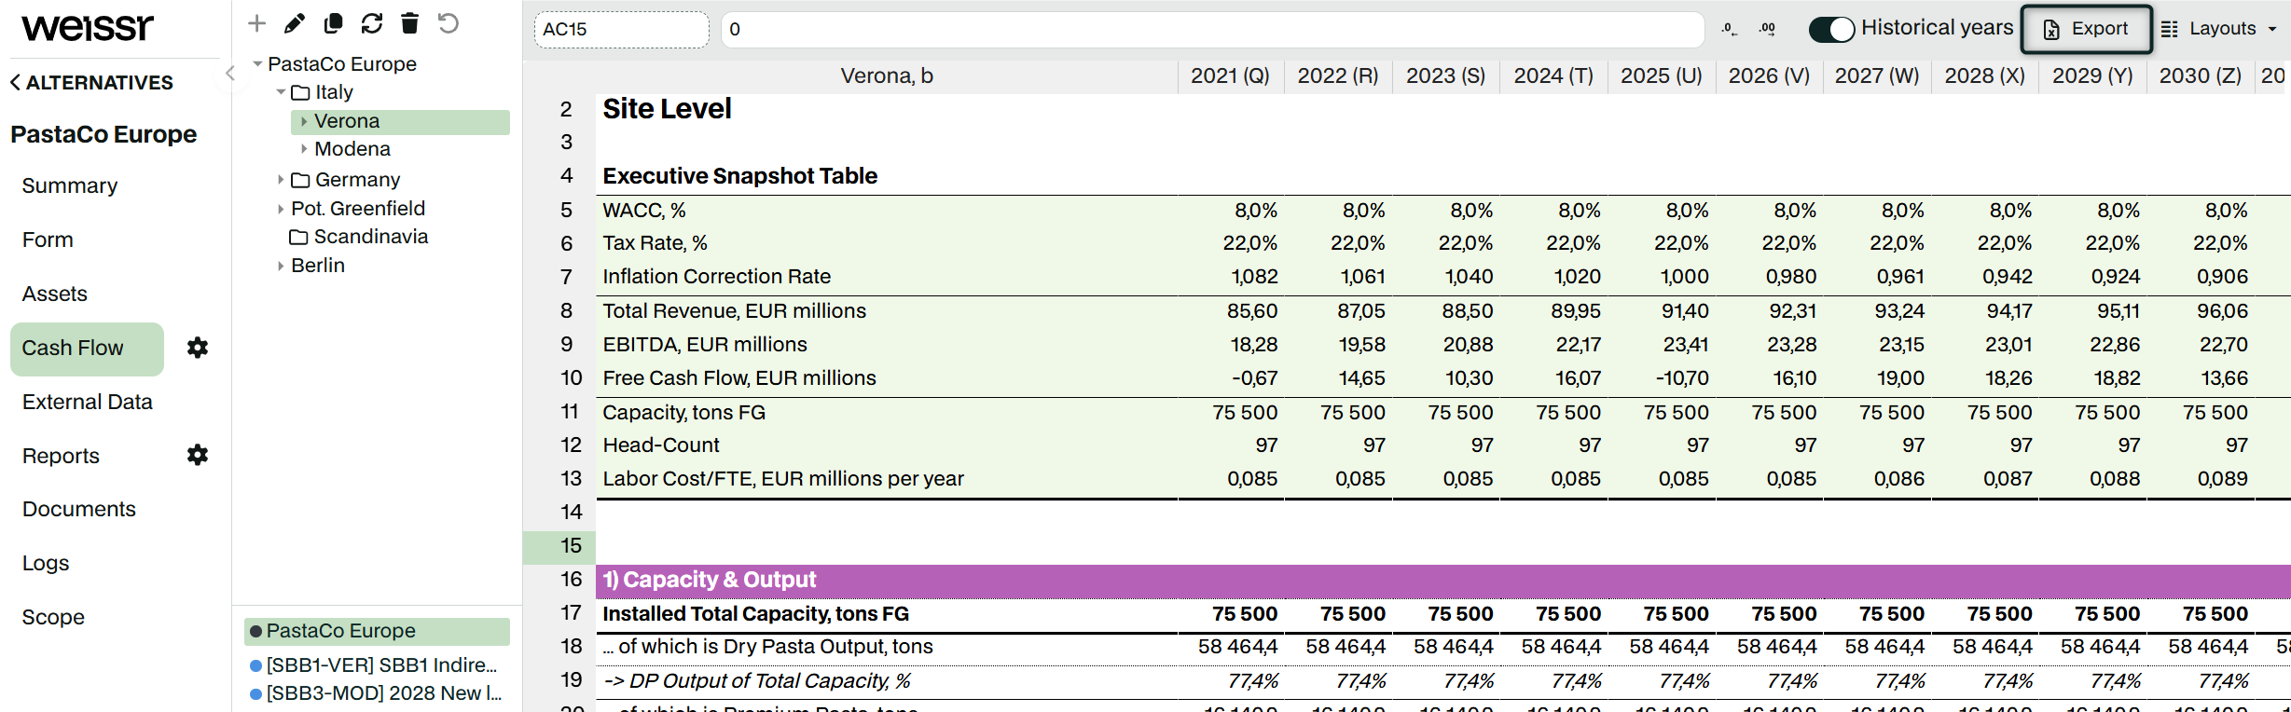Open Scope page

tap(53, 617)
